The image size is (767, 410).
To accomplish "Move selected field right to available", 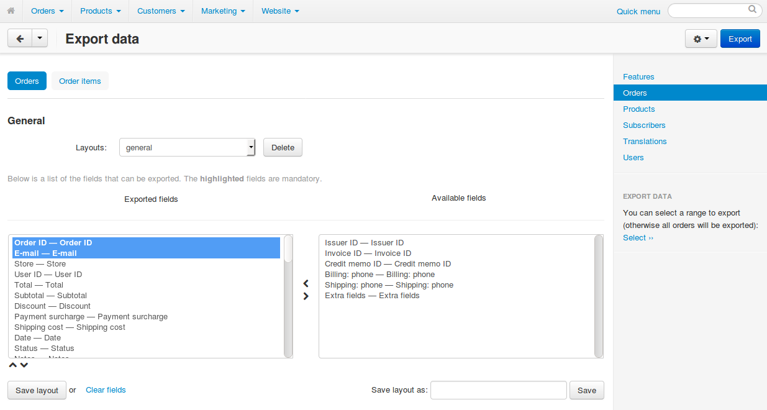I will pos(306,296).
